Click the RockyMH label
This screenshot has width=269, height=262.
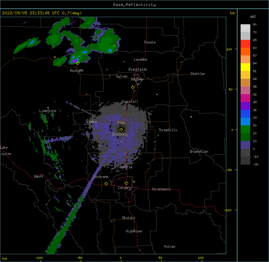[76, 71]
